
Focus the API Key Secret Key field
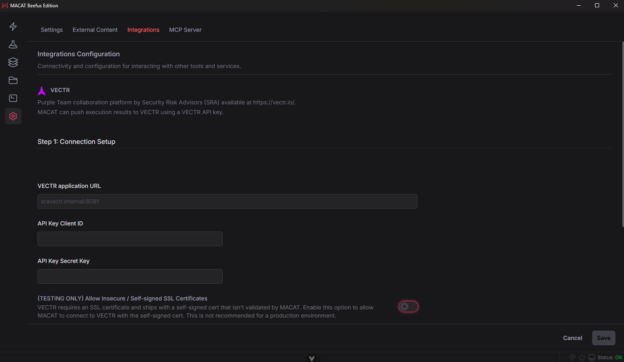click(130, 276)
